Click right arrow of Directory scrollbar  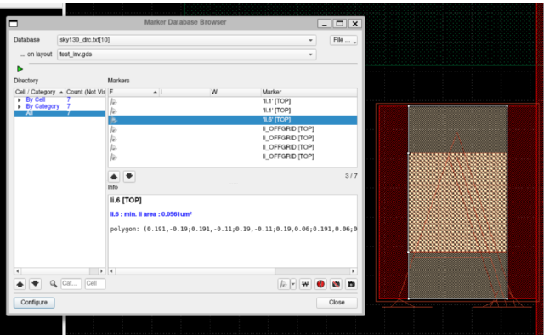(101, 271)
